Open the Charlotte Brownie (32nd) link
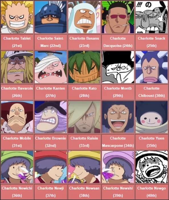Image resolution: width=169 pixels, height=200 pixels. [x=50, y=142]
